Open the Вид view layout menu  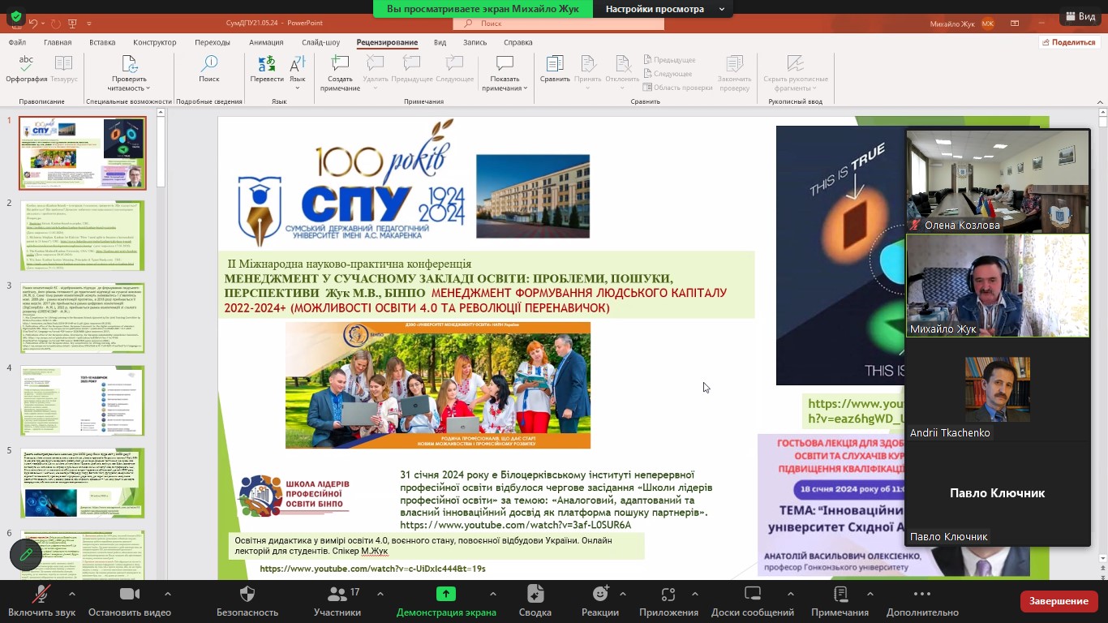click(1079, 16)
